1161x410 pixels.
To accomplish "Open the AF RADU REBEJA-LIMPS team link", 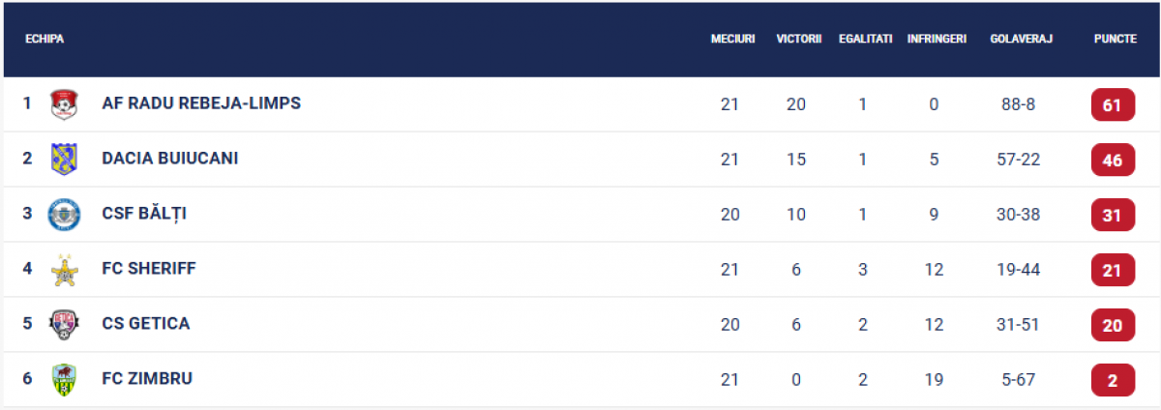I will coord(201,103).
